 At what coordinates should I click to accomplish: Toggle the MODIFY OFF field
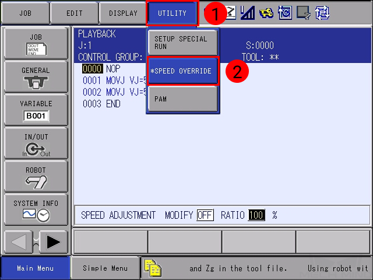205,215
